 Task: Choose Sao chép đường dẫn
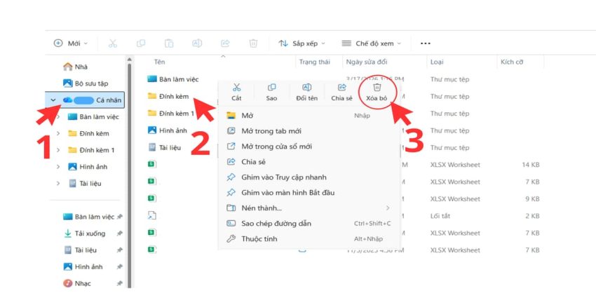pos(309,224)
